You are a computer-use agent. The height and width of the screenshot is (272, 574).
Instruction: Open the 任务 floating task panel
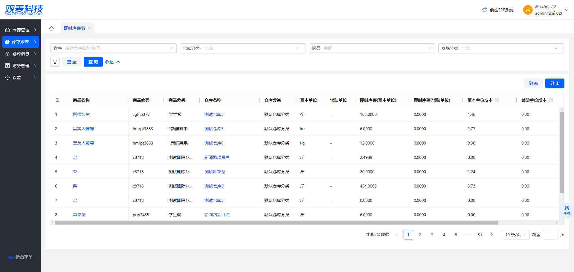point(567,210)
